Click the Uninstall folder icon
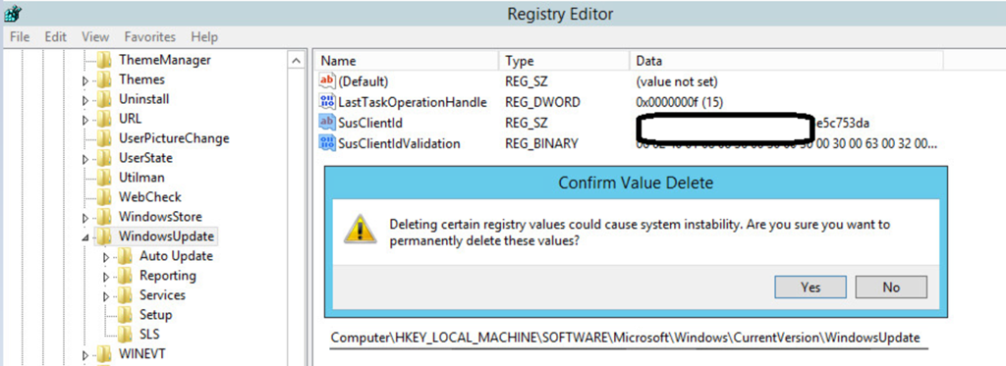The height and width of the screenshot is (366, 1006). (105, 99)
